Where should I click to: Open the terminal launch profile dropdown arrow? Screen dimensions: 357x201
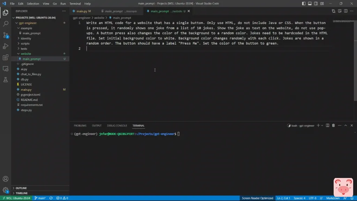click(x=322, y=126)
